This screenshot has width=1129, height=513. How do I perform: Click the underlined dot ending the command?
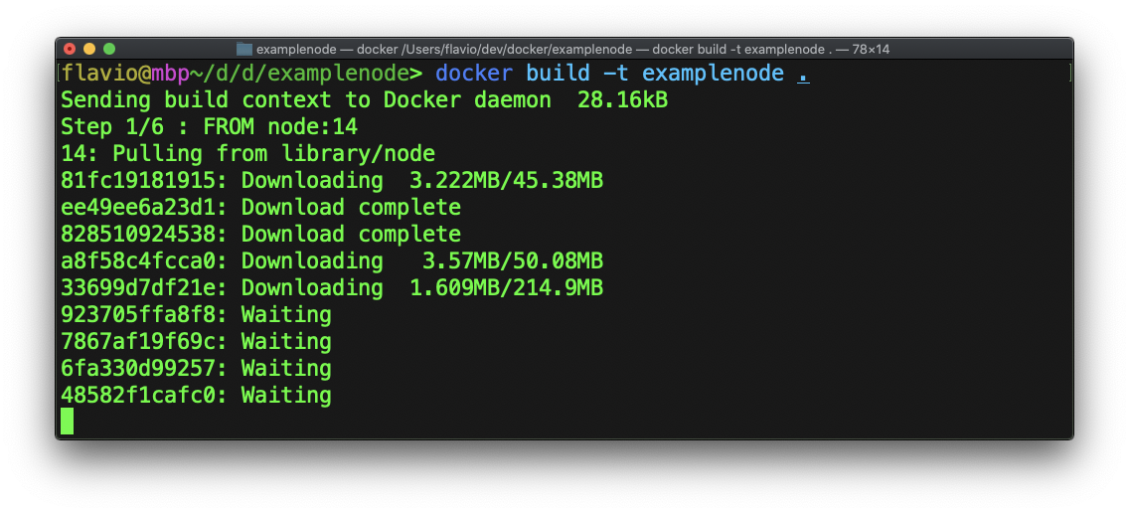[803, 74]
